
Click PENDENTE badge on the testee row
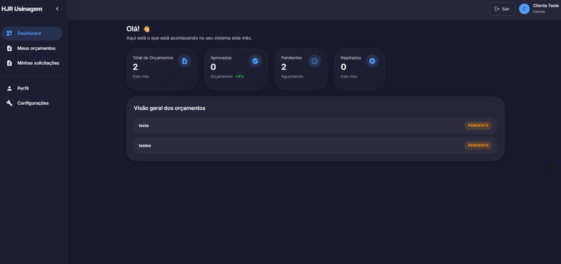[478, 145]
